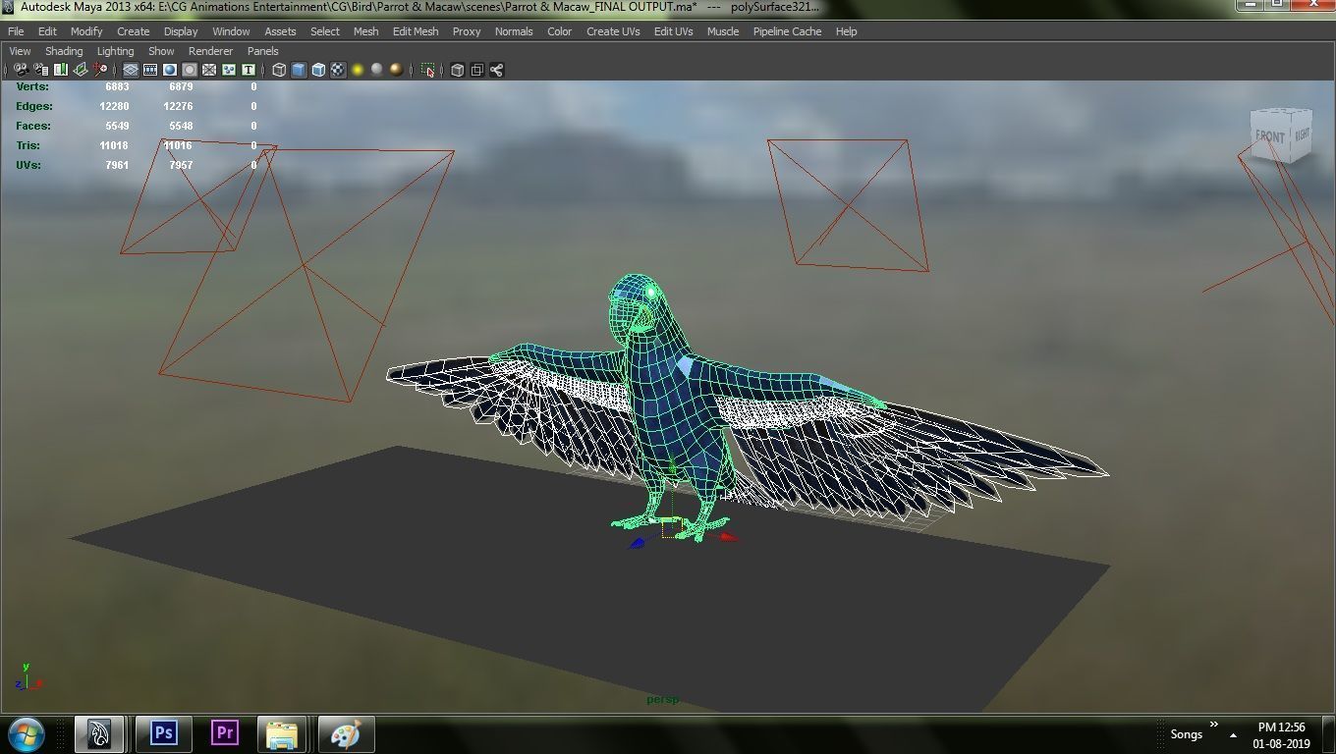The height and width of the screenshot is (754, 1336).
Task: Click the grey Shadows sphere icon
Action: click(376, 70)
